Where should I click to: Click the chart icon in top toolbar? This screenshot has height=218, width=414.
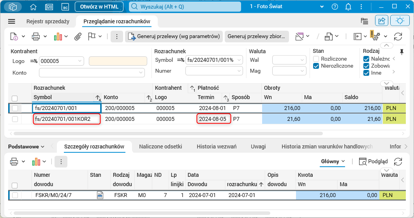pyautogui.click(x=58, y=37)
